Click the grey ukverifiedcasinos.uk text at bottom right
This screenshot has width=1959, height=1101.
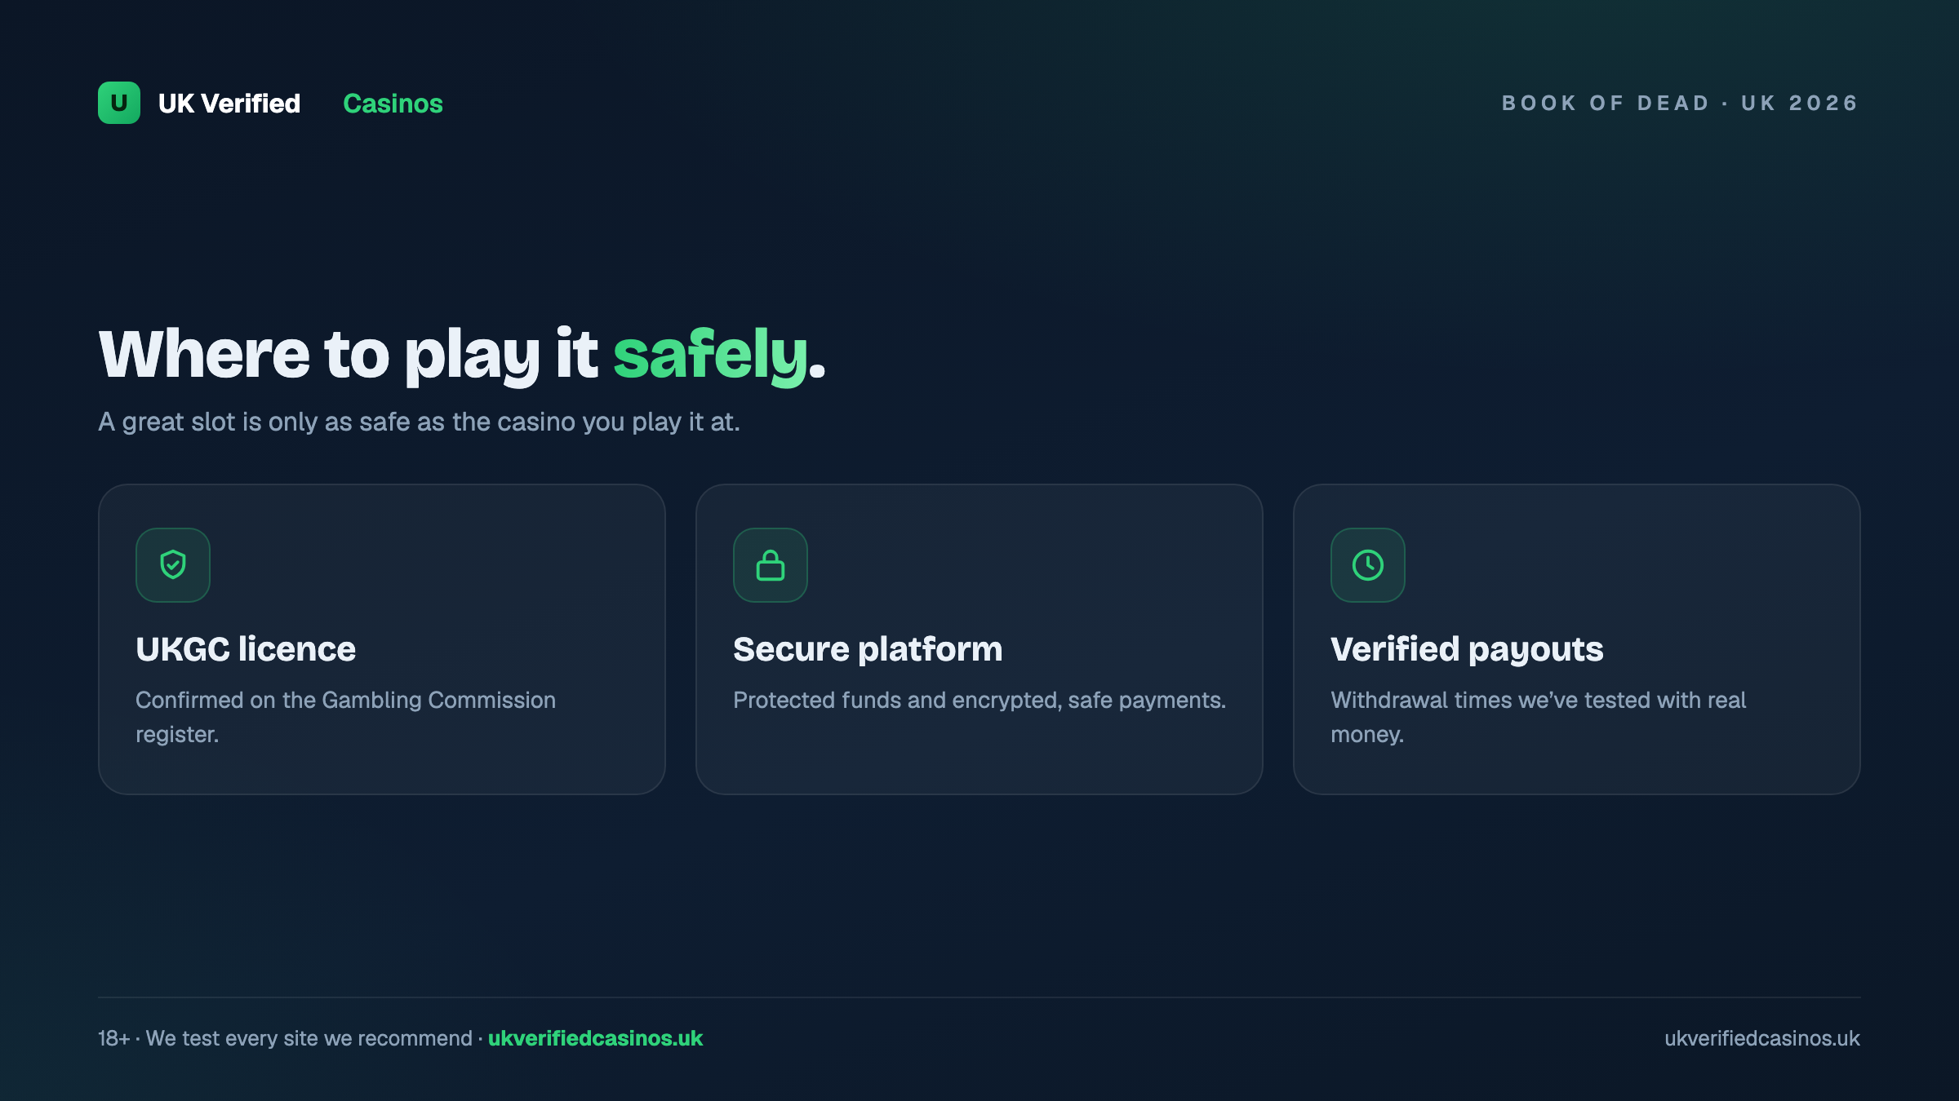point(1762,1038)
